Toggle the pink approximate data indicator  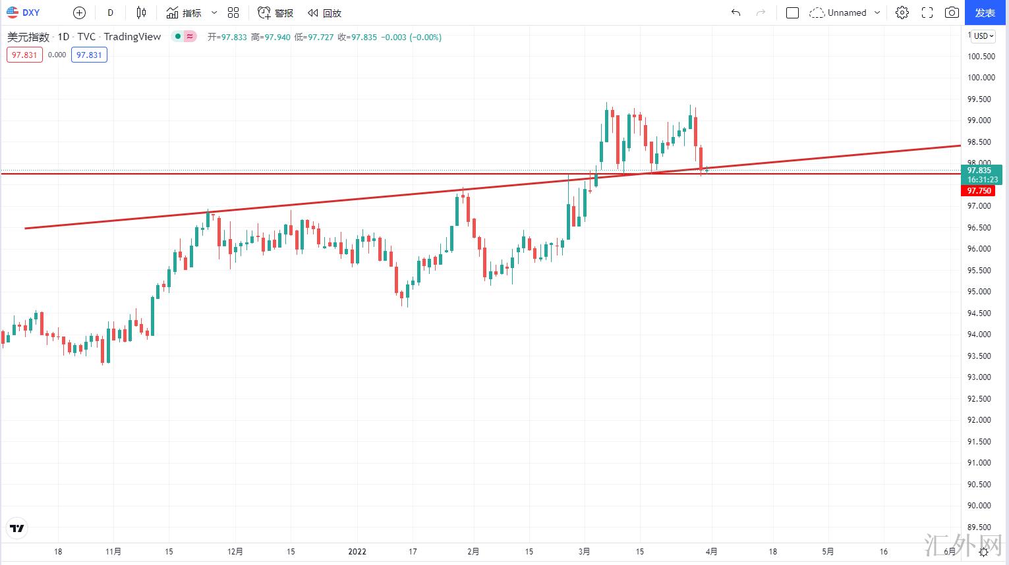click(x=190, y=37)
